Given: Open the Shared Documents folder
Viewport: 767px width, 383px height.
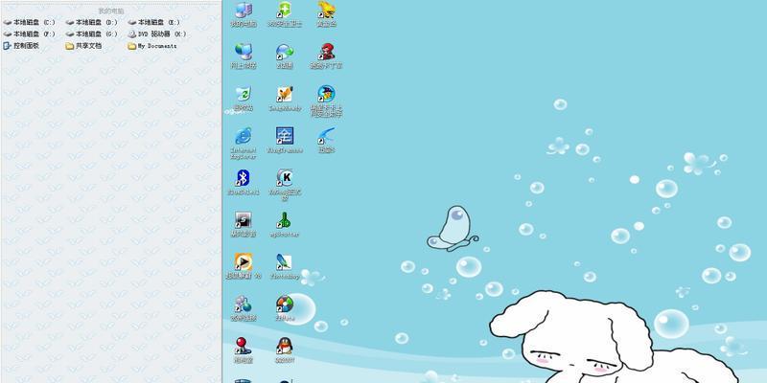Looking at the screenshot, I should pyautogui.click(x=83, y=46).
